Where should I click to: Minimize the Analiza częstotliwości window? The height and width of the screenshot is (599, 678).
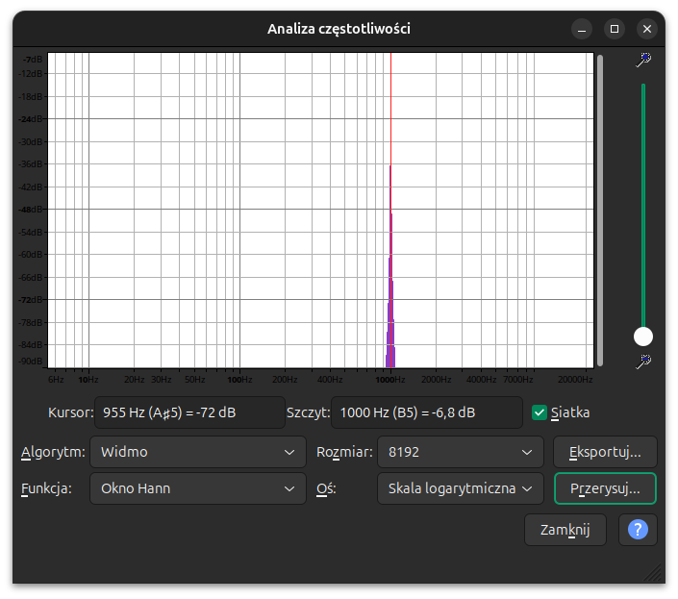point(582,29)
